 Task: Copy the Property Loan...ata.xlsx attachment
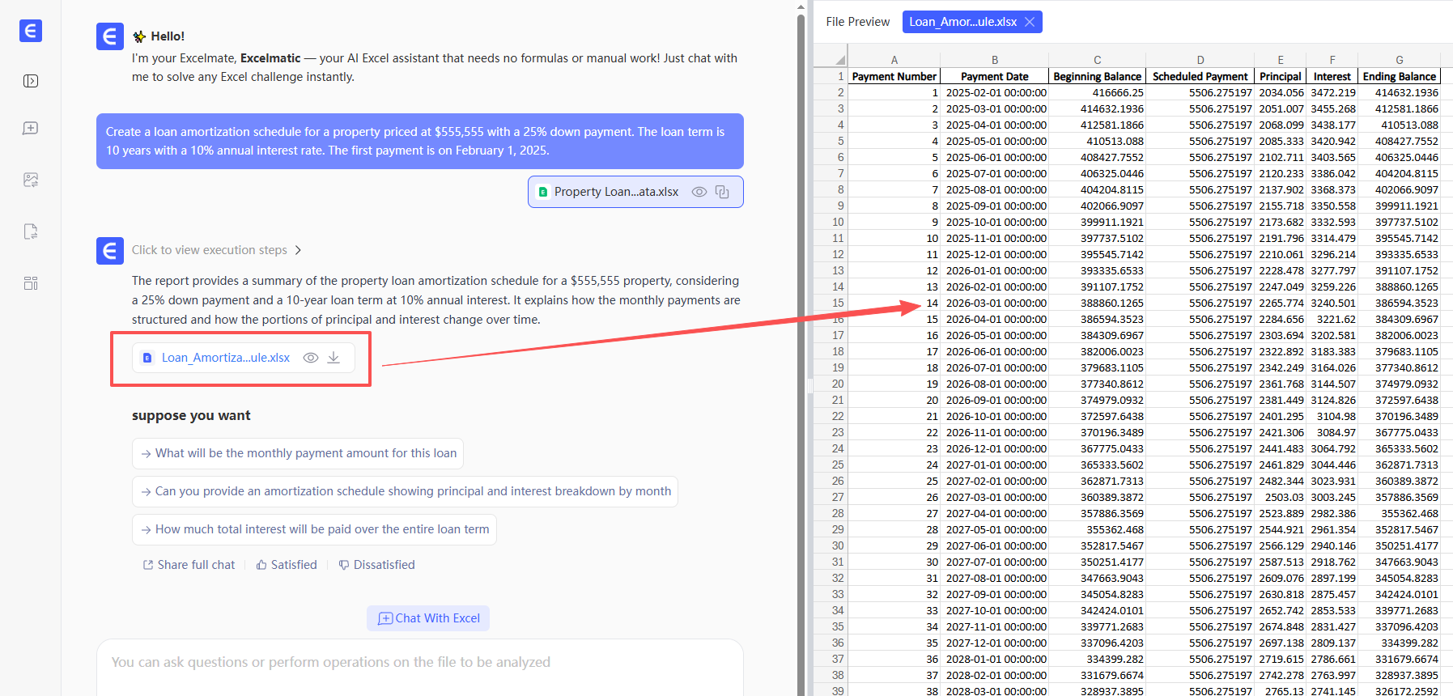[722, 192]
